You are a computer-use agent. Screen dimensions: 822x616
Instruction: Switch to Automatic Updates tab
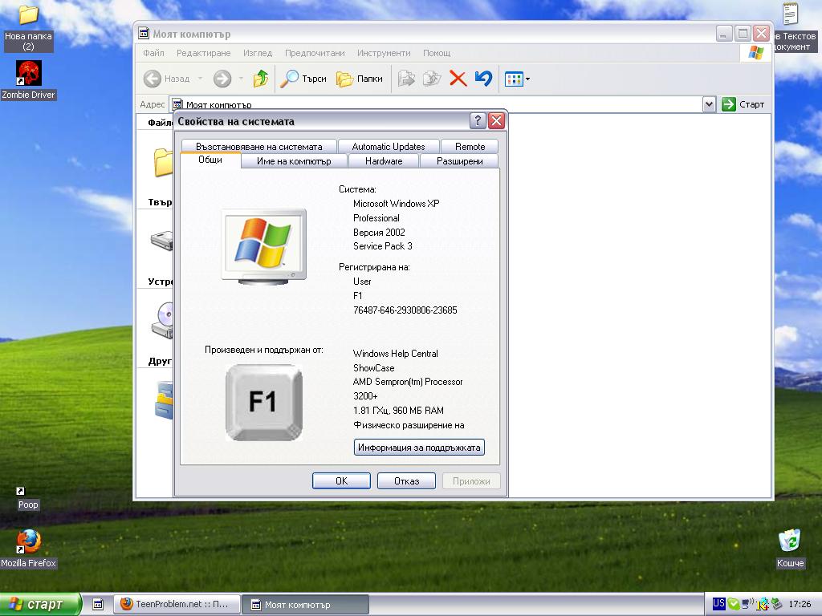389,147
